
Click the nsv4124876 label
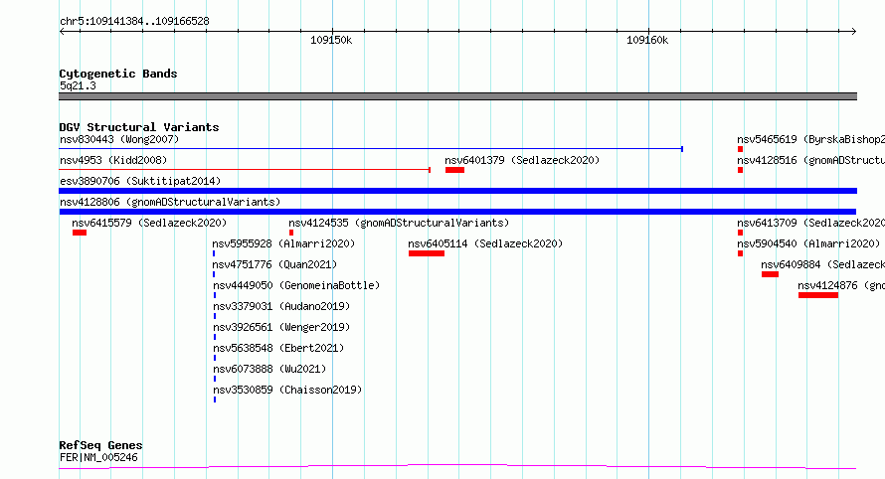tap(841, 285)
